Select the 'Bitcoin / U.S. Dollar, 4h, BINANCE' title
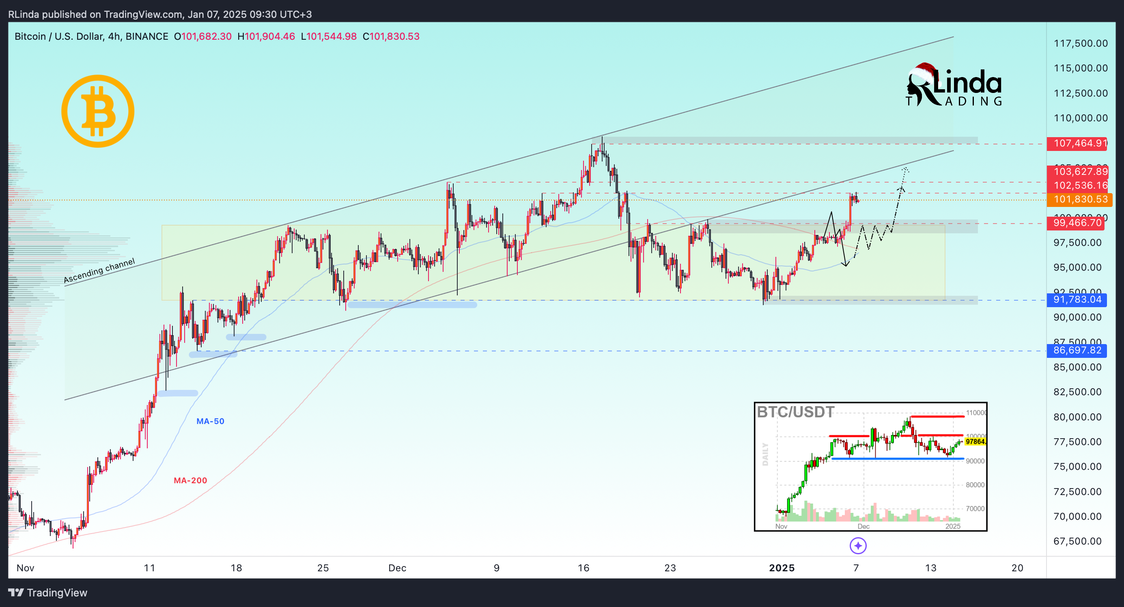The image size is (1124, 607). pyautogui.click(x=91, y=36)
